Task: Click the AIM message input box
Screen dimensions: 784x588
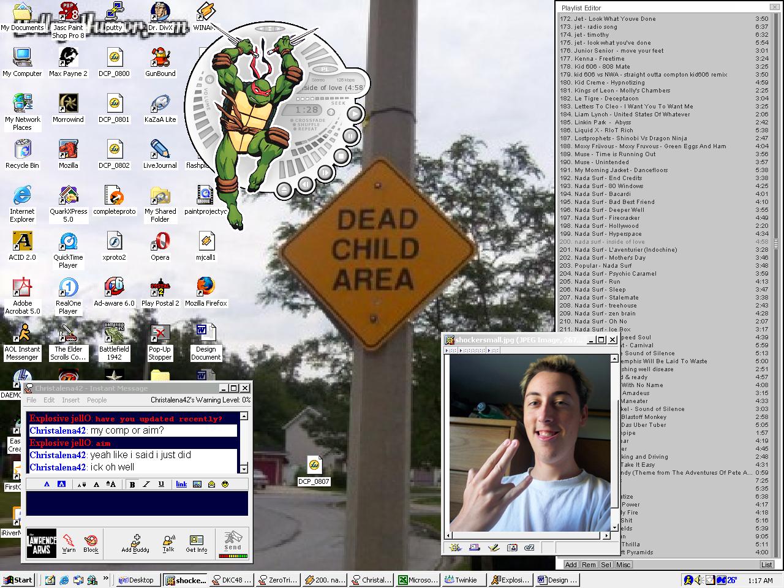Action: (x=137, y=503)
